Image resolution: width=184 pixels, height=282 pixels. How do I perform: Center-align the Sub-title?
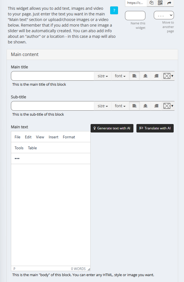[x=145, y=106]
